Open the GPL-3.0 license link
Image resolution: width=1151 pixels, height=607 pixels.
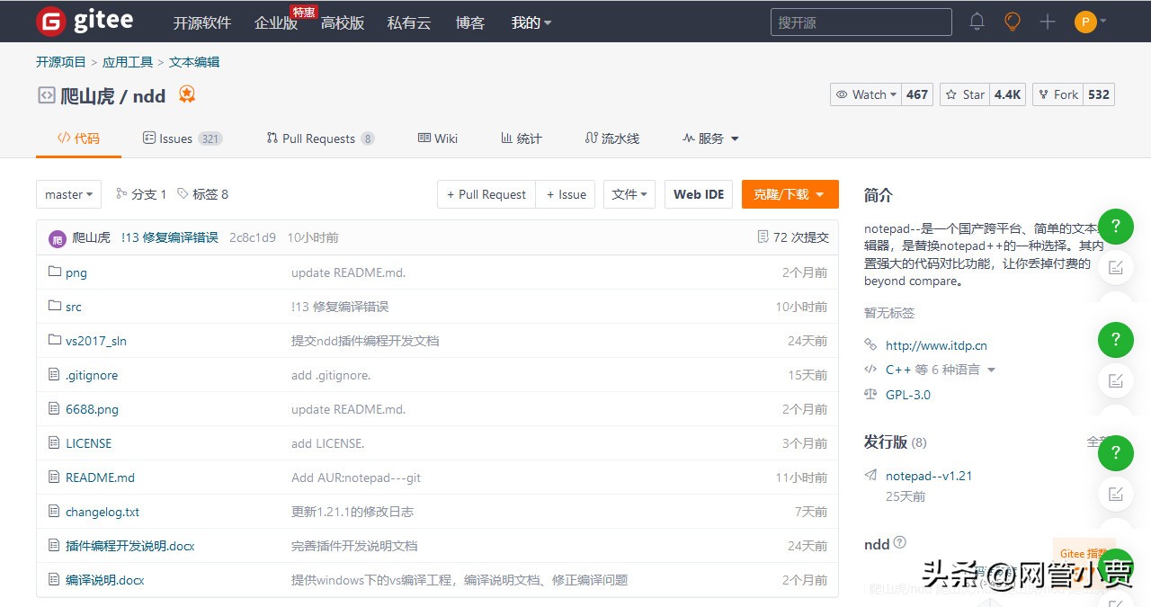(x=908, y=395)
